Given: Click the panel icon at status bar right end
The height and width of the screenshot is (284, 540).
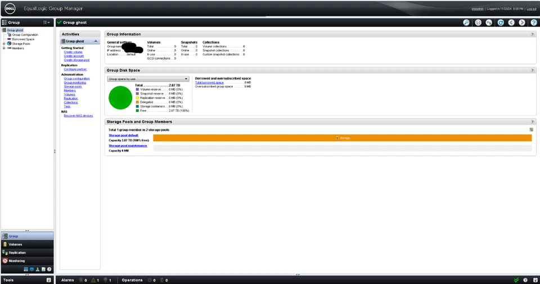Looking at the screenshot, I should 535,280.
